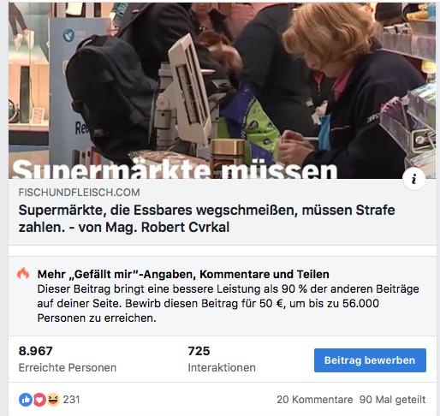The height and width of the screenshot is (416, 440).
Task: Click the info icon on article image
Action: point(413,179)
